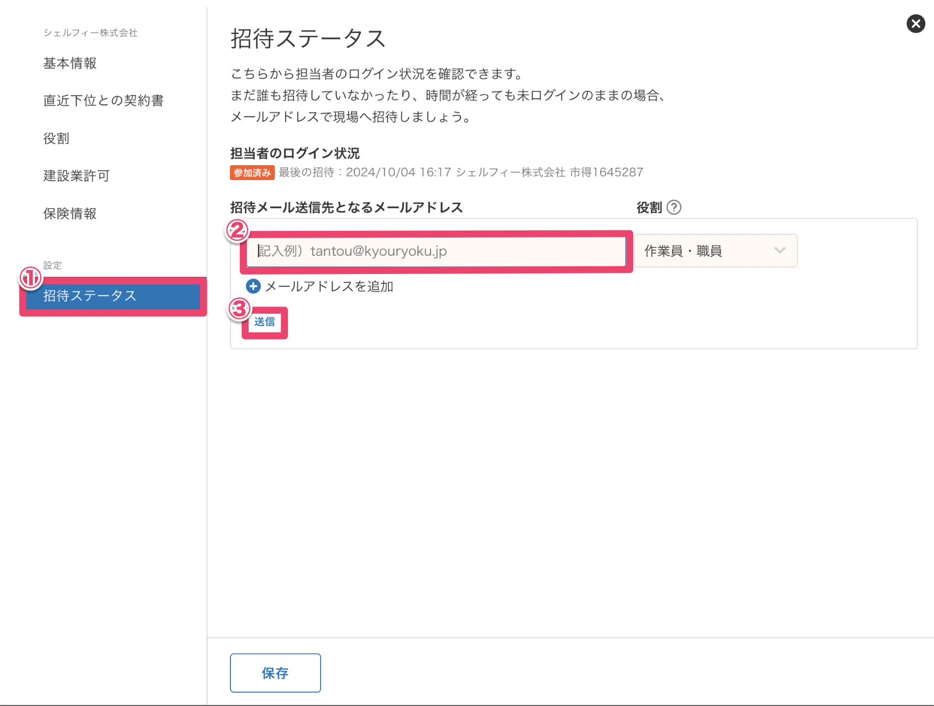Click the circled number 3 annotation marker
The image size is (934, 706).
point(239,309)
